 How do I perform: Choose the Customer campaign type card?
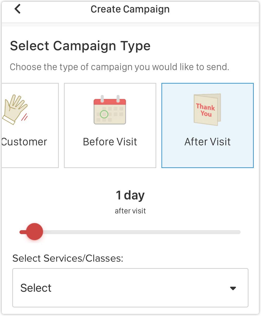(x=30, y=125)
